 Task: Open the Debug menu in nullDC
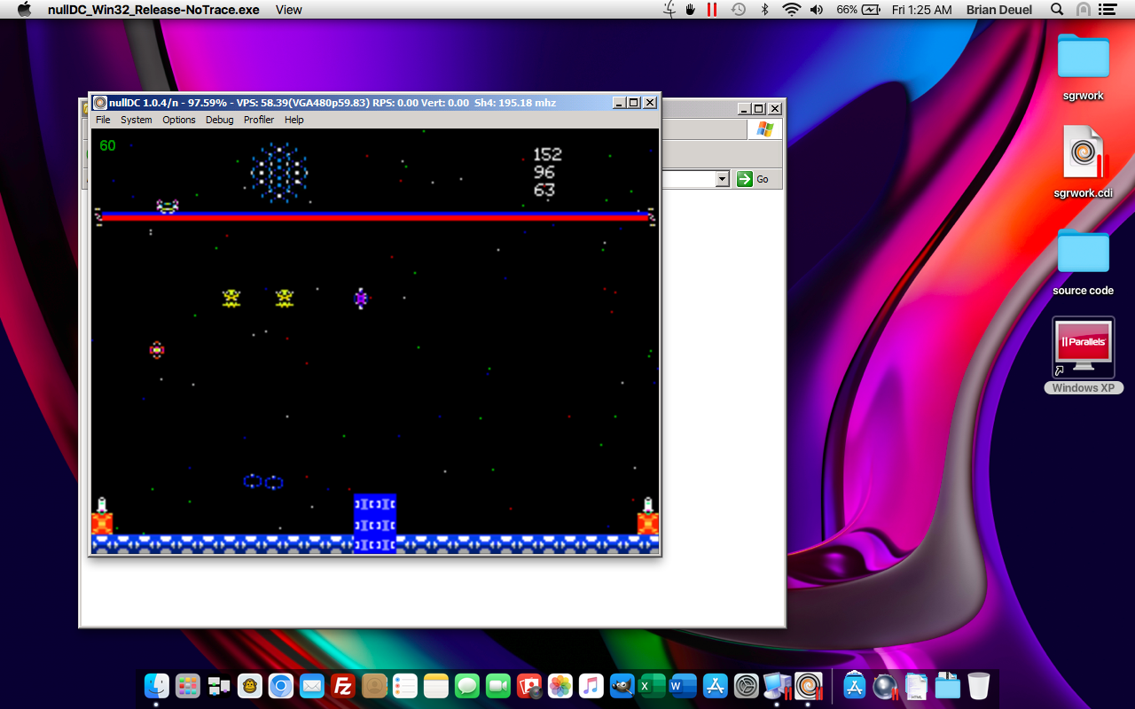click(219, 120)
